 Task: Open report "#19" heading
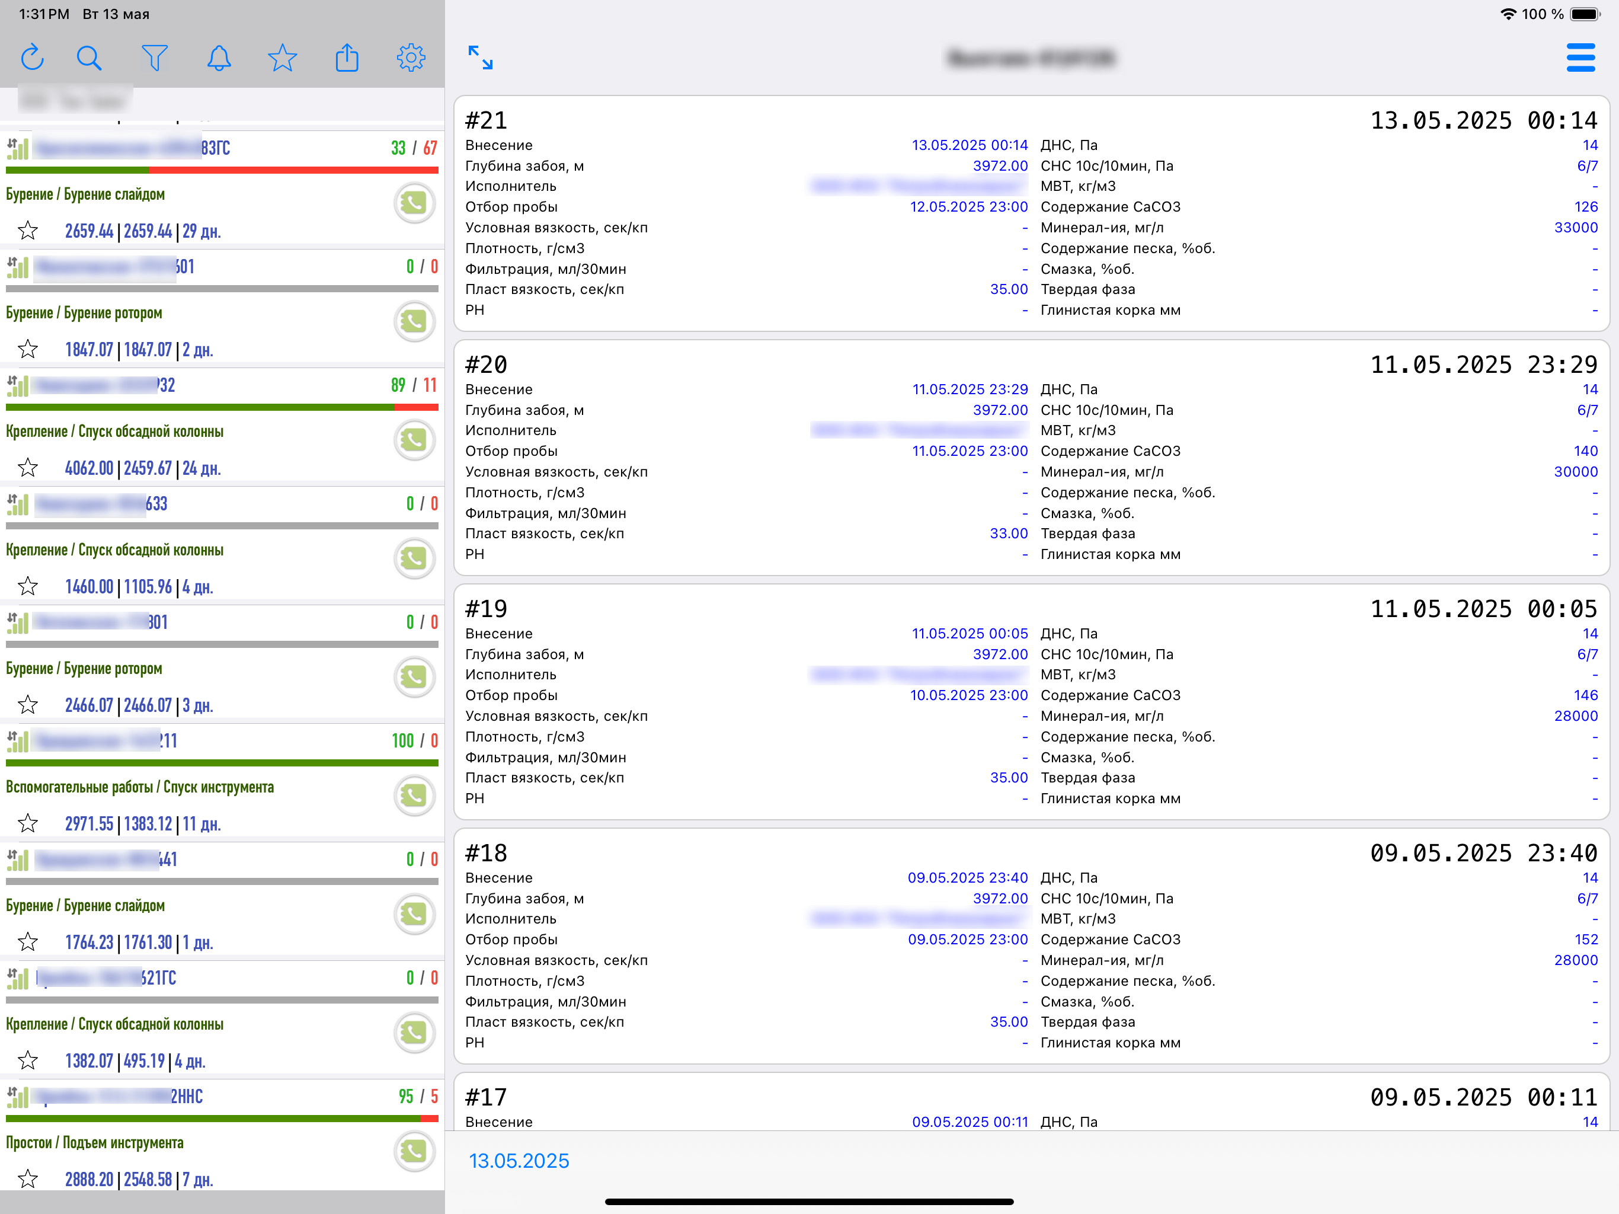pos(486,608)
